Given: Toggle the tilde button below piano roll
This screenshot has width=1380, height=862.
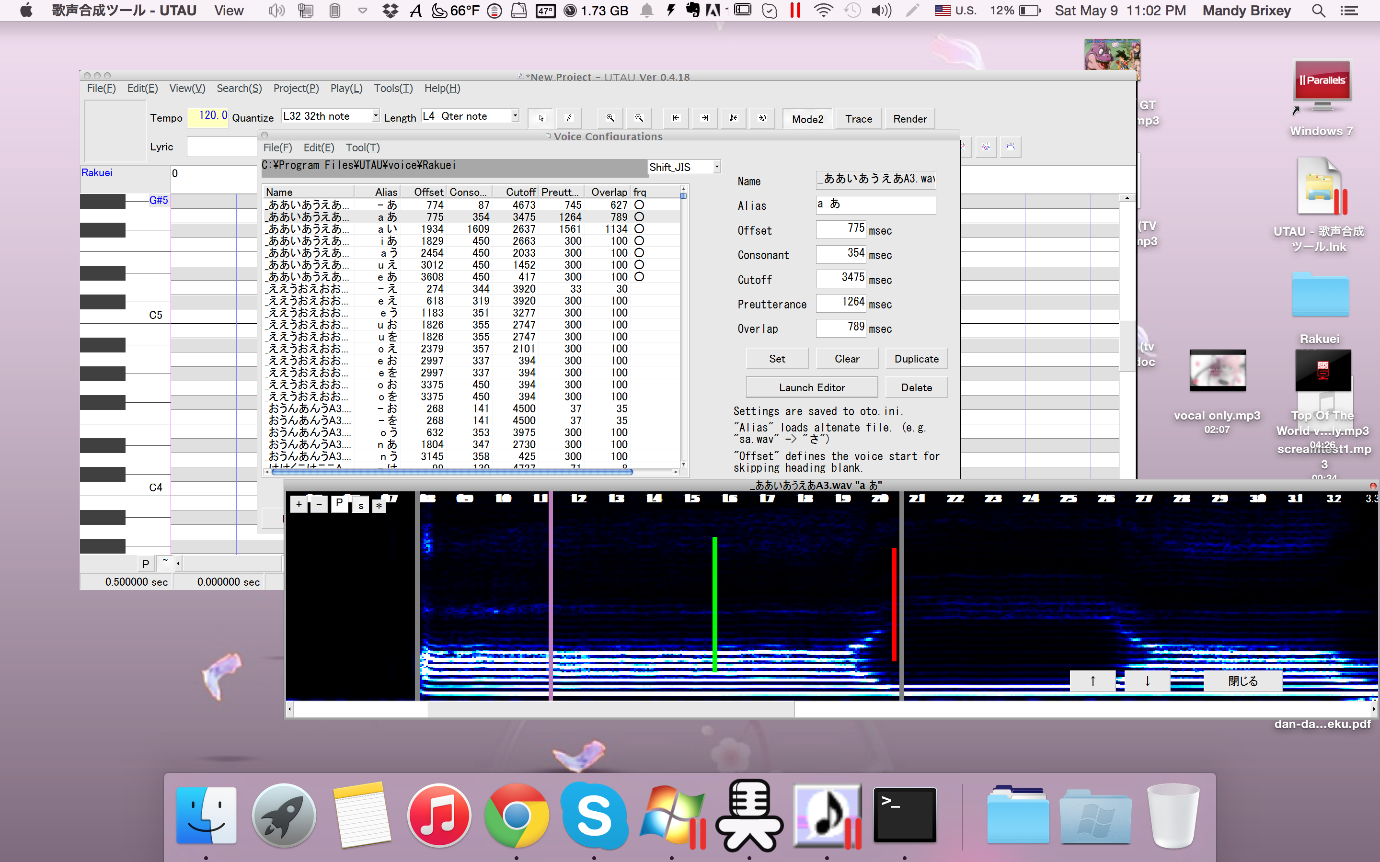Looking at the screenshot, I should pyautogui.click(x=165, y=562).
